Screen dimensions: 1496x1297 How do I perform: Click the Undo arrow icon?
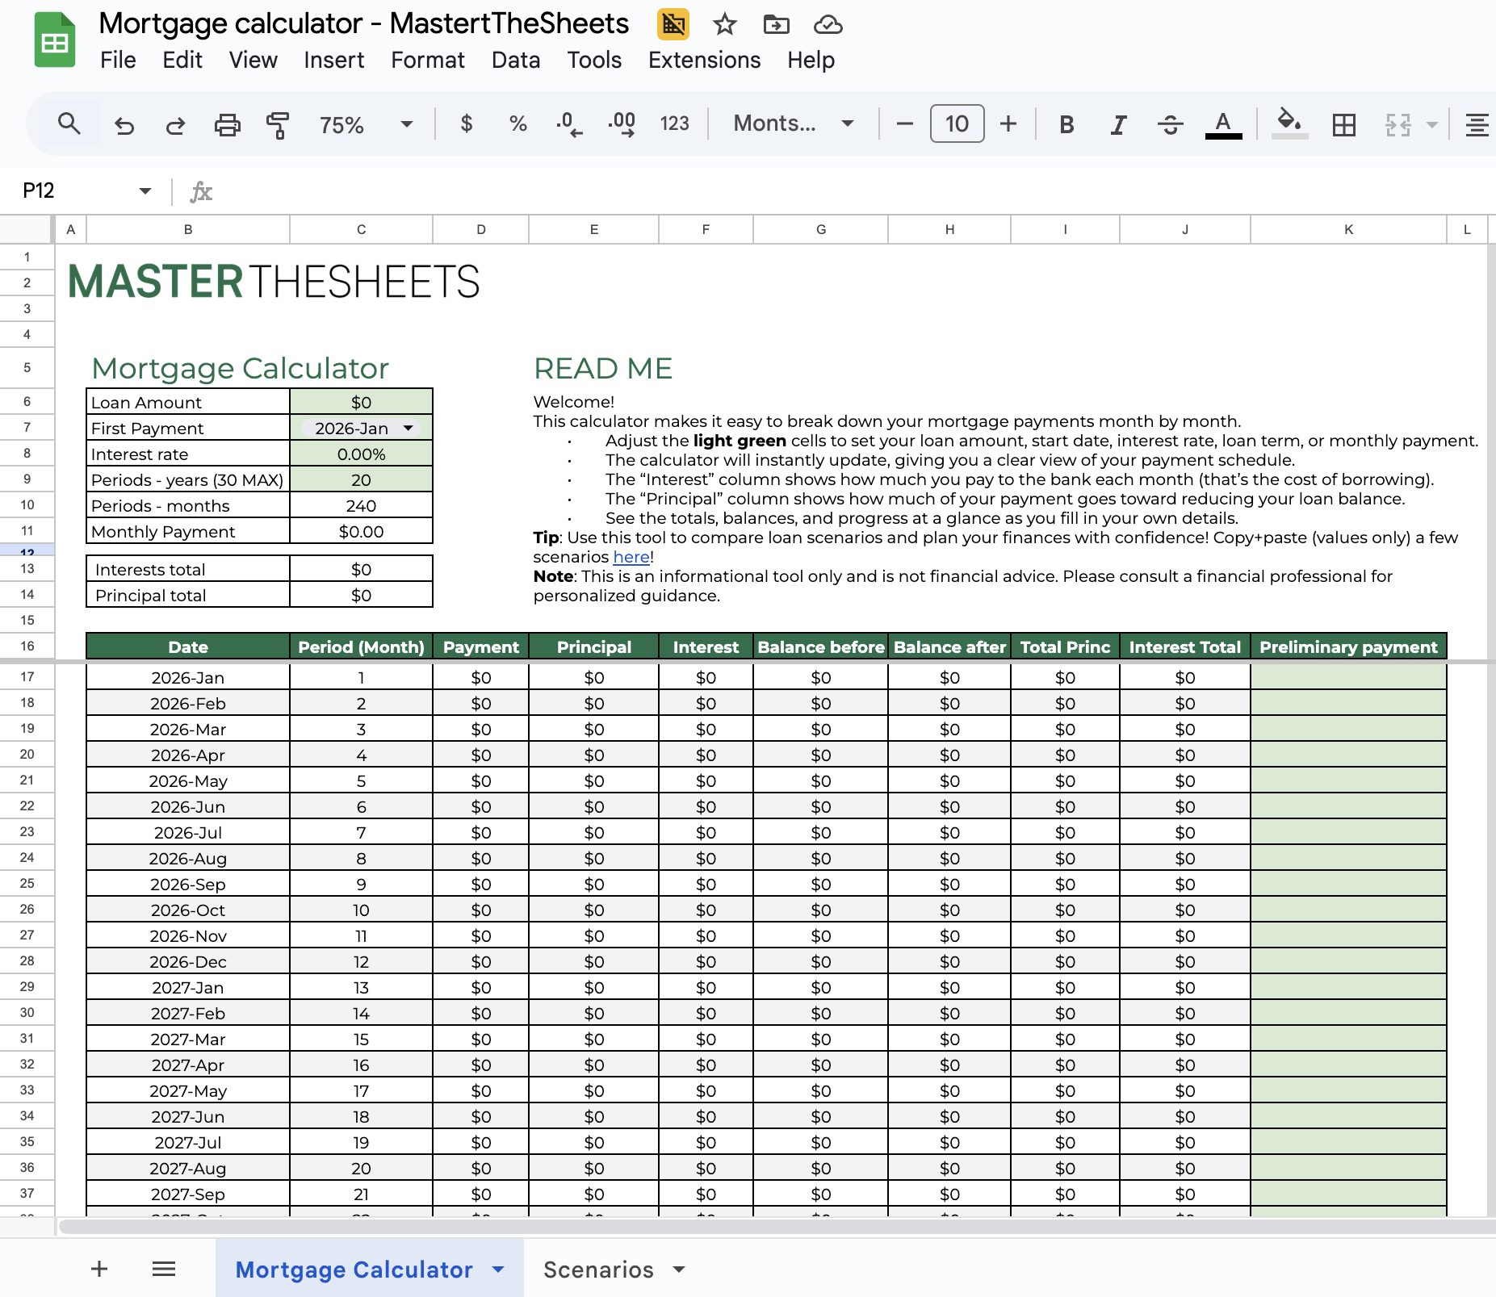pos(124,124)
